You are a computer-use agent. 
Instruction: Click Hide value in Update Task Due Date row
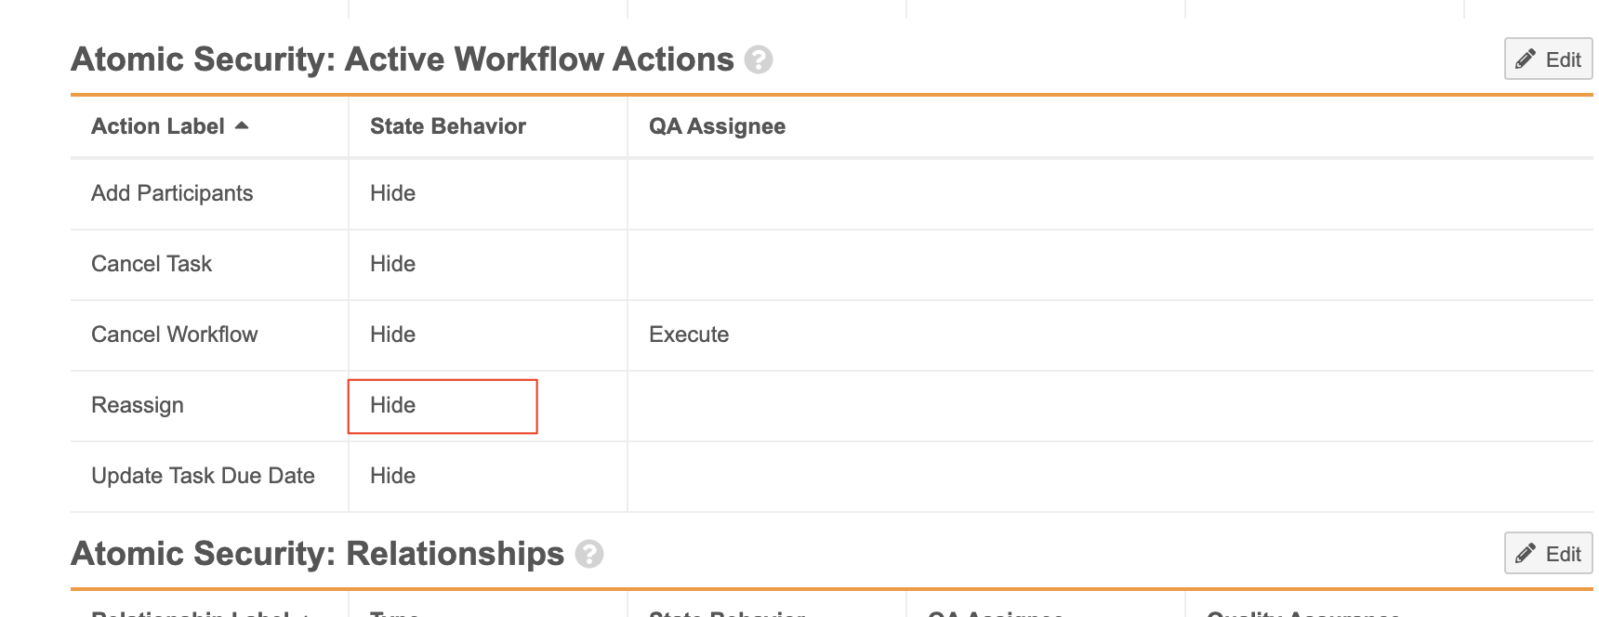coord(392,476)
